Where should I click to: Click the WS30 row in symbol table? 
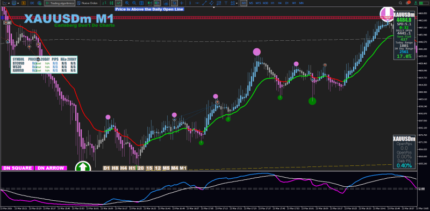point(44,67)
